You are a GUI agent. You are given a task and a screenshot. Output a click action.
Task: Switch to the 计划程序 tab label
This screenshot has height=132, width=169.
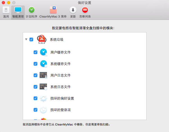(x=32, y=17)
